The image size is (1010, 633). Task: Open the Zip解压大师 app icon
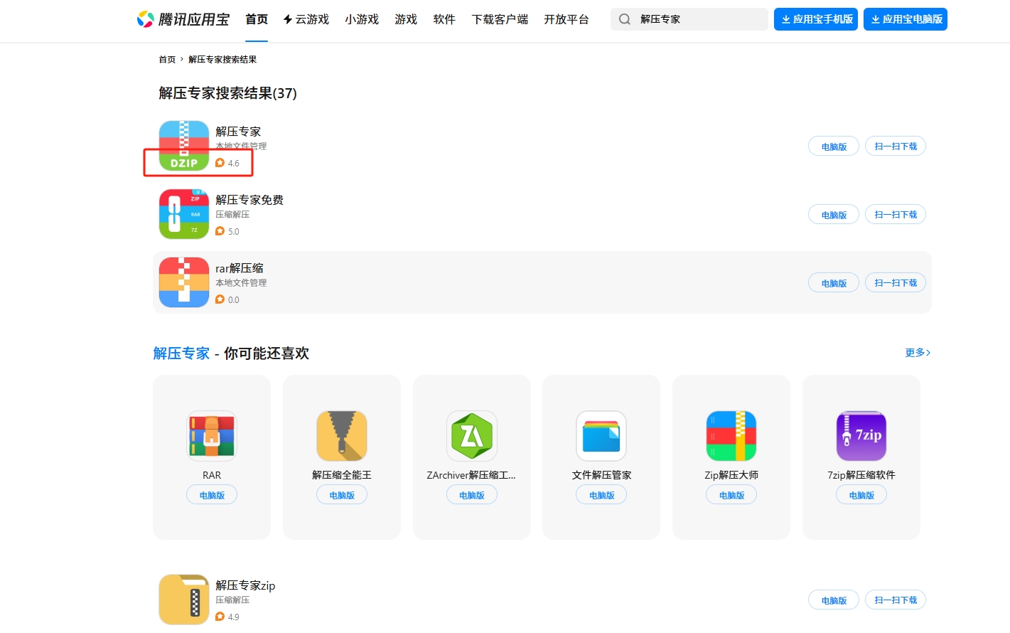point(731,436)
